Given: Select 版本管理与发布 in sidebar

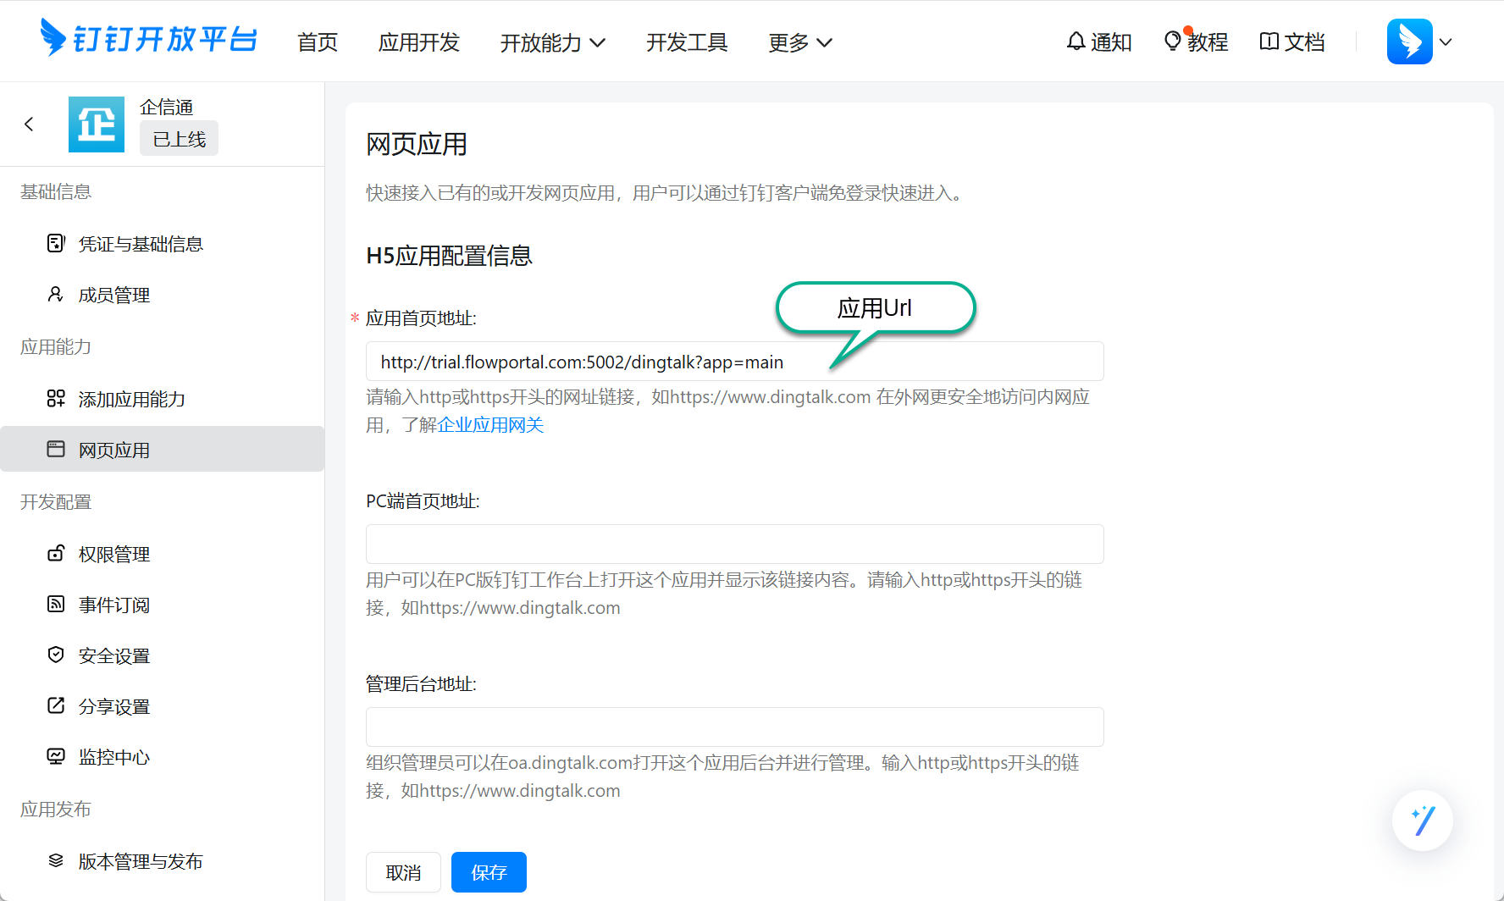Looking at the screenshot, I should [163, 861].
